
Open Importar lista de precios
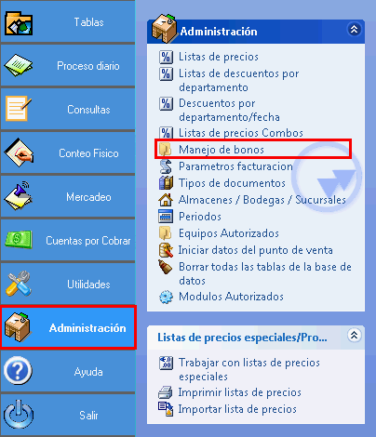click(237, 409)
